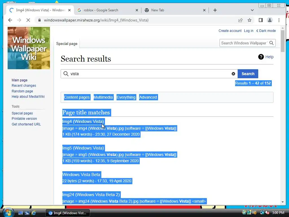
Task: Open Help about MediaWiki link
Action: tap(28, 97)
